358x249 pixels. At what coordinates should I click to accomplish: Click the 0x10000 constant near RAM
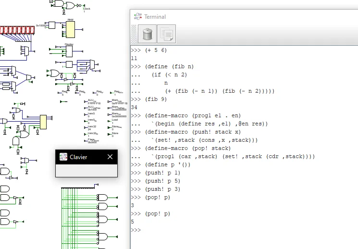[41, 25]
